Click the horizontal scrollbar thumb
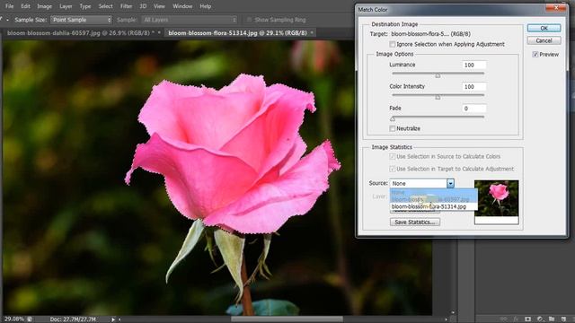 [x=287, y=319]
